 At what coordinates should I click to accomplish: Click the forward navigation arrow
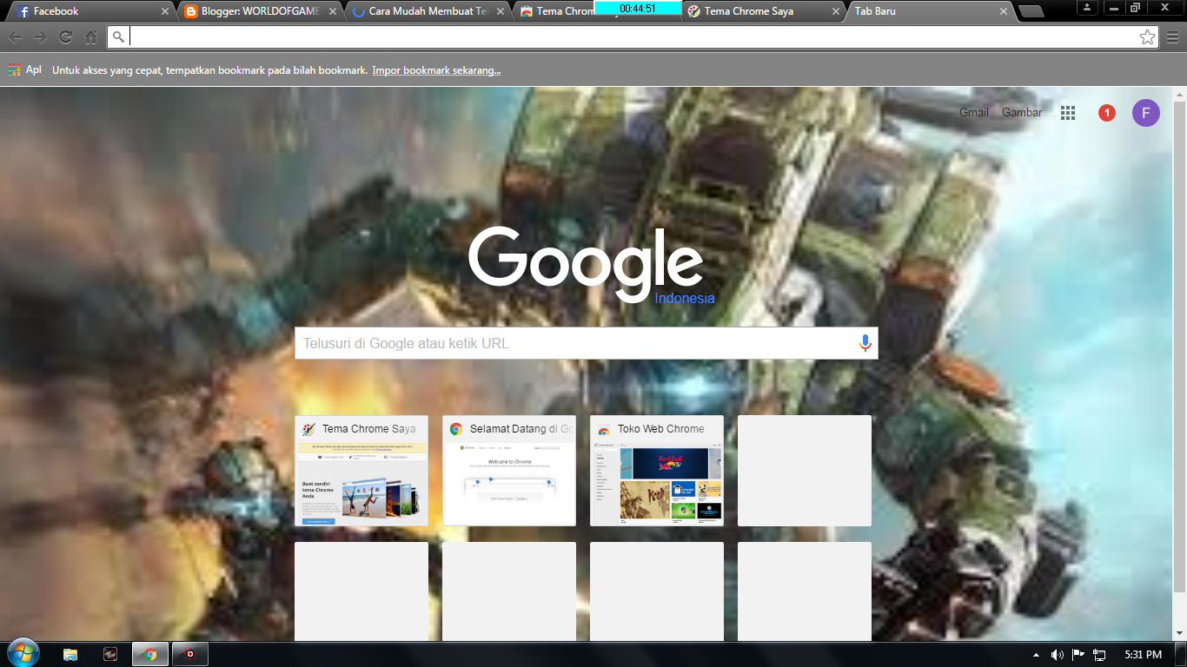click(x=40, y=37)
